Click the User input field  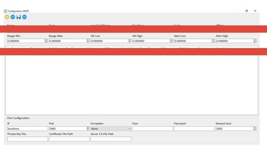pyautogui.click(x=153, y=129)
